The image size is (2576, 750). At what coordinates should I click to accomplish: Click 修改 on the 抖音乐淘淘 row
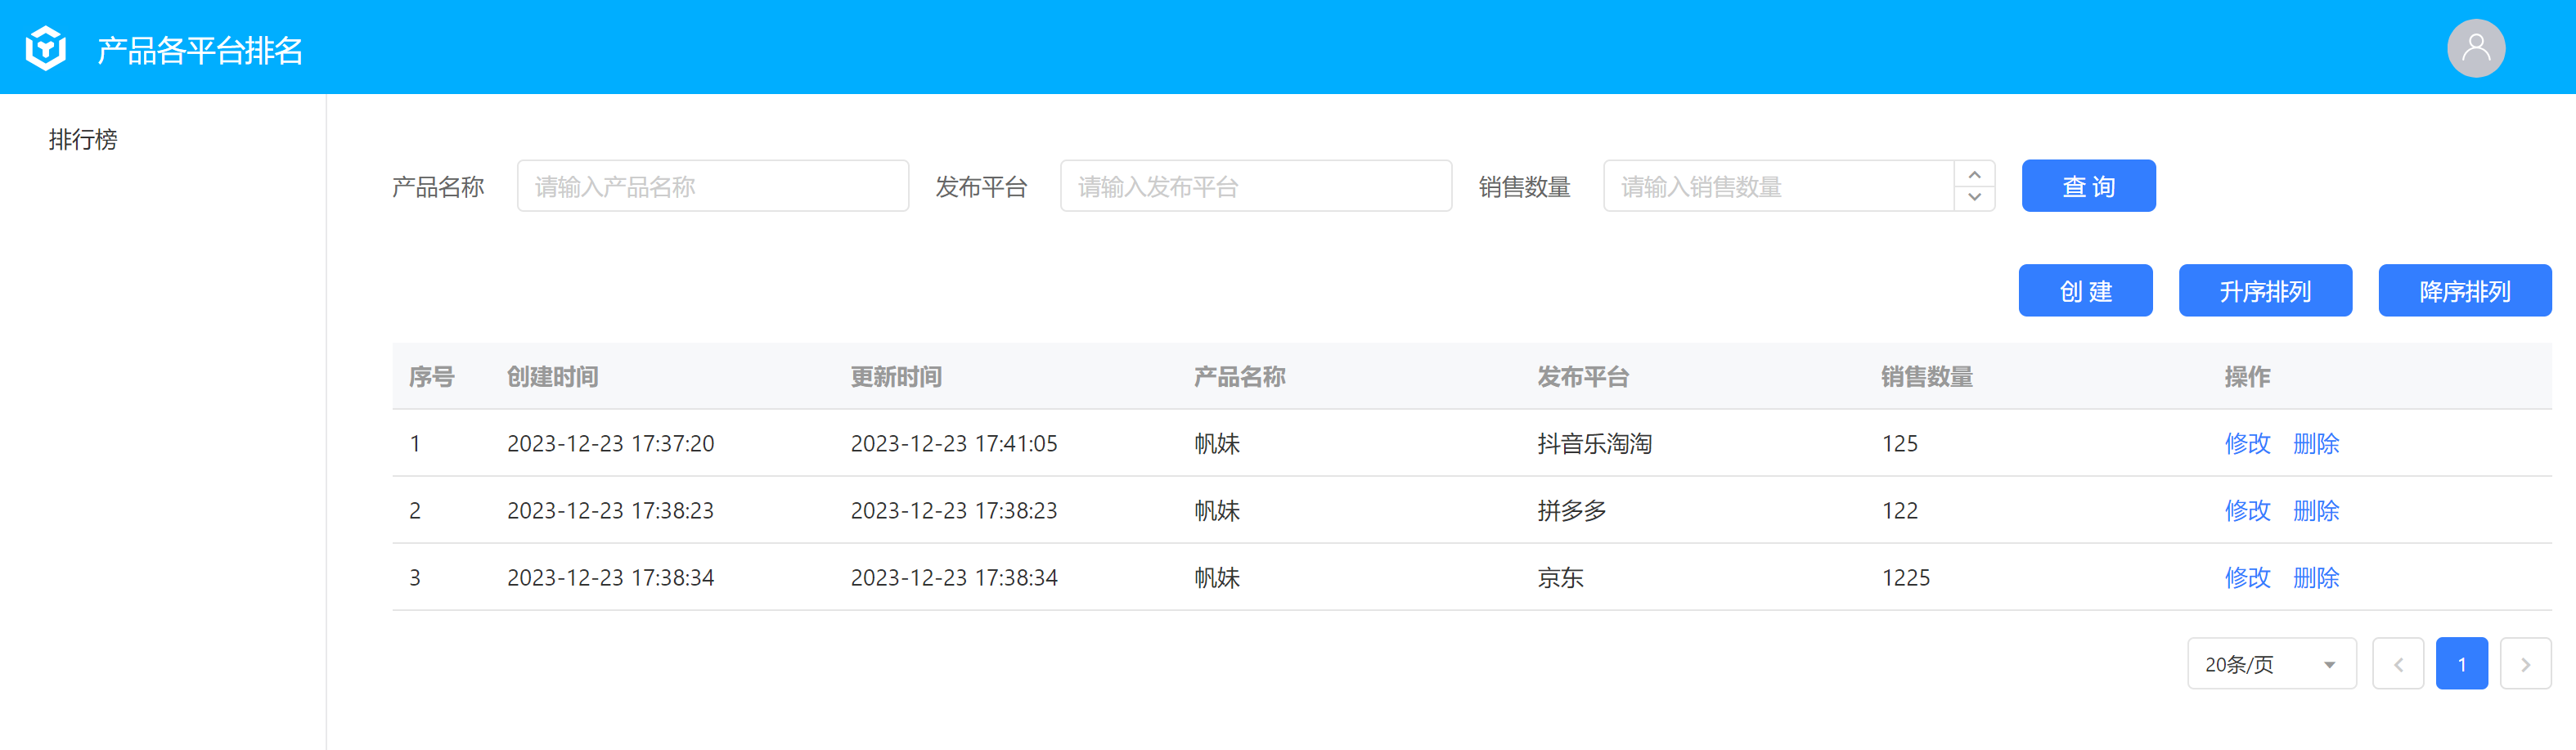pyautogui.click(x=2247, y=444)
